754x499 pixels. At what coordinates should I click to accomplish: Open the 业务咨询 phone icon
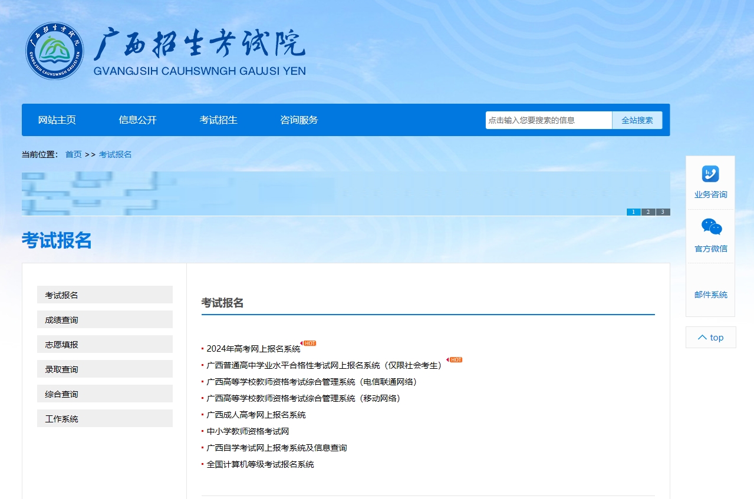click(710, 174)
